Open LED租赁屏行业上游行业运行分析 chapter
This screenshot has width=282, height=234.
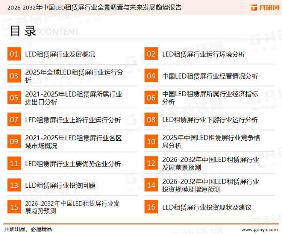[x=73, y=120]
